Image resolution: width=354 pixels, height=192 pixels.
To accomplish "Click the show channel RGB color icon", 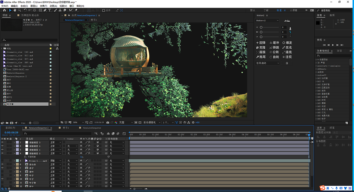I will pos(116,122).
